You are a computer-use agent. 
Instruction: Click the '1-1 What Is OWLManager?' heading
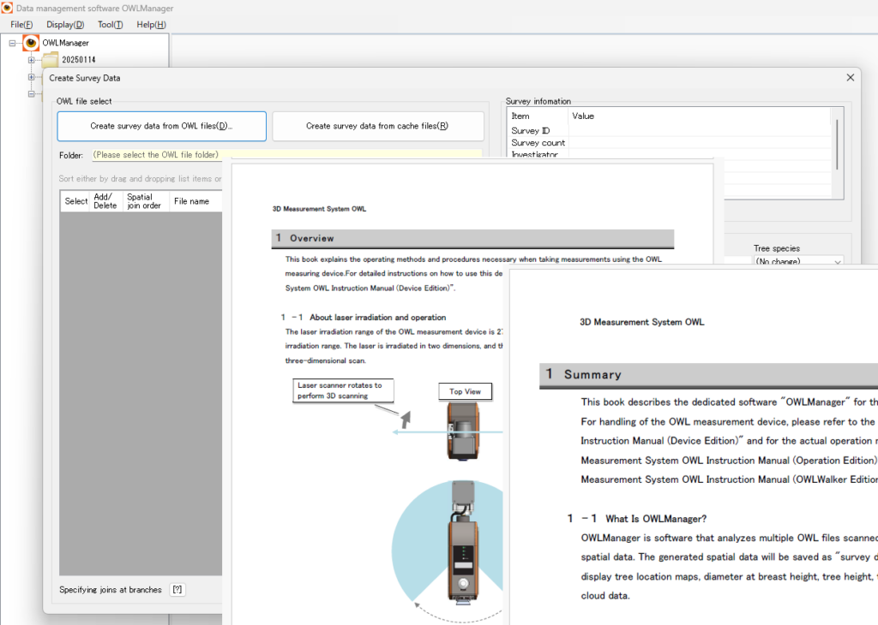[637, 519]
